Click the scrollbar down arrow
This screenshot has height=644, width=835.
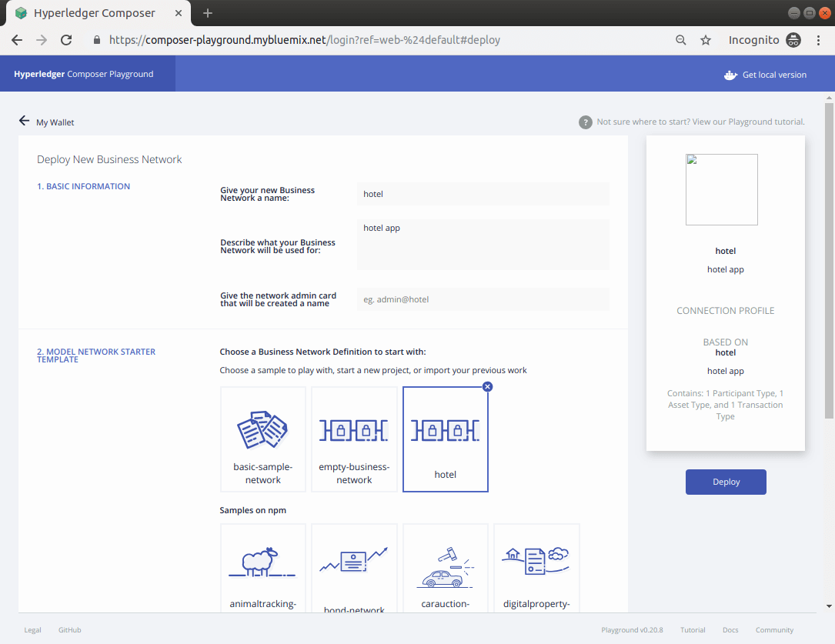(x=829, y=606)
